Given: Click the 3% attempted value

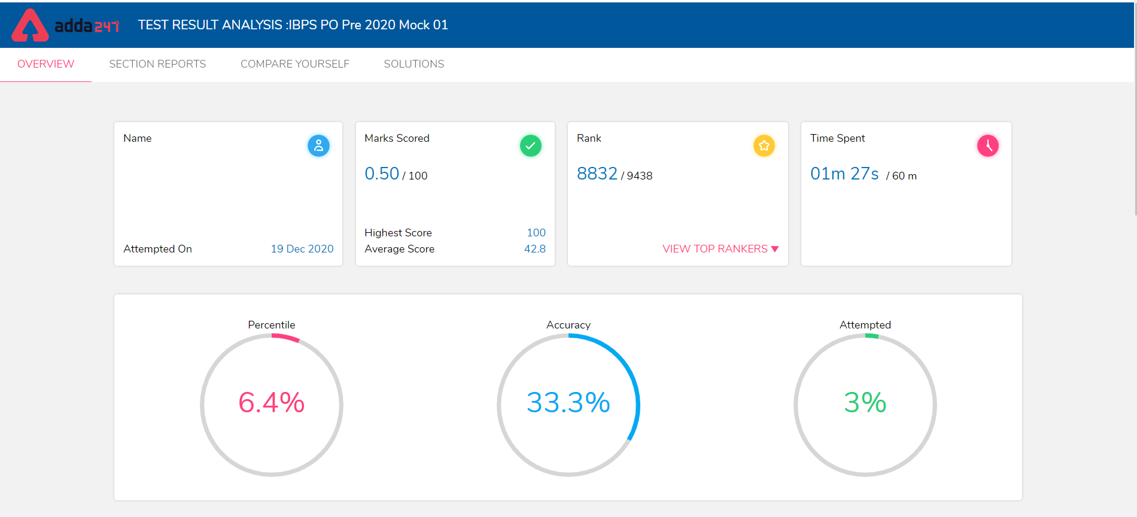Looking at the screenshot, I should 865,402.
